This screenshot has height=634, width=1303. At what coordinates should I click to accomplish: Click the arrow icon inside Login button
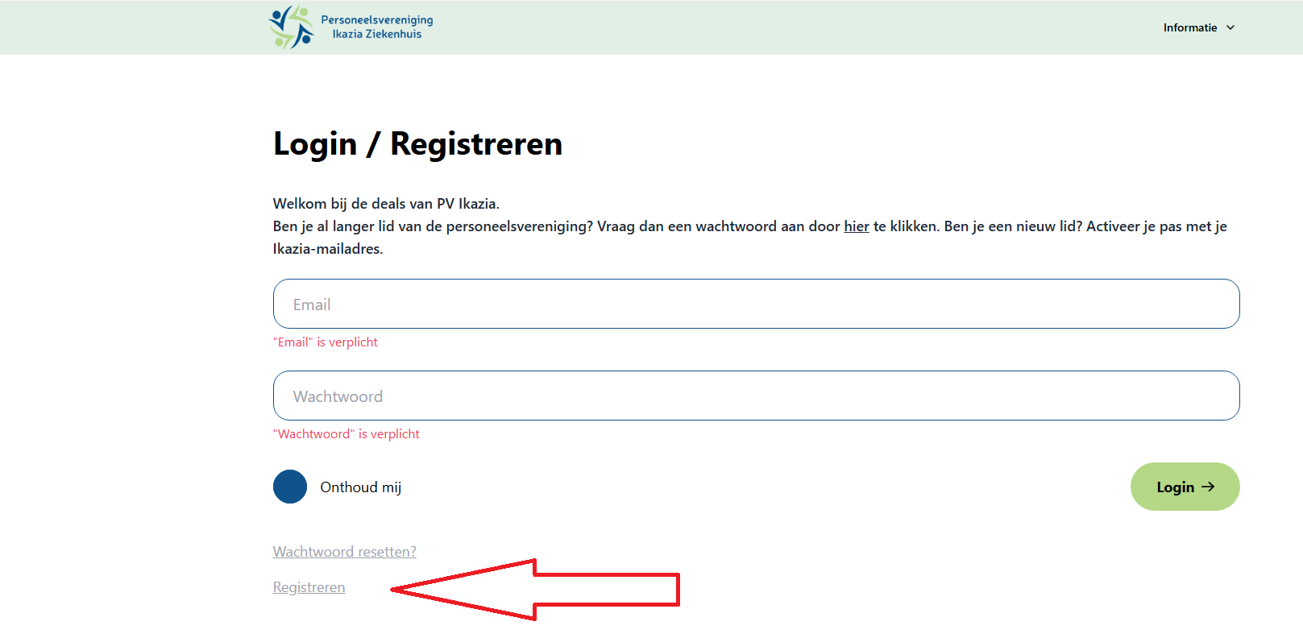pyautogui.click(x=1208, y=487)
